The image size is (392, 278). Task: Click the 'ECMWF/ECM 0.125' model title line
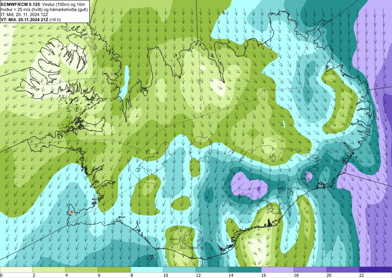pyautogui.click(x=43, y=4)
